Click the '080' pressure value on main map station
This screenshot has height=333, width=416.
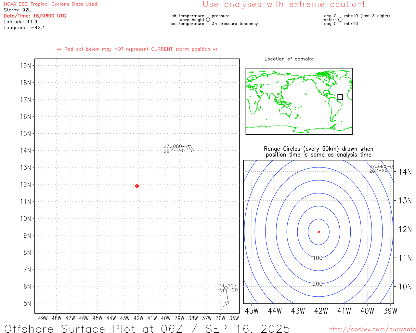pos(177,146)
